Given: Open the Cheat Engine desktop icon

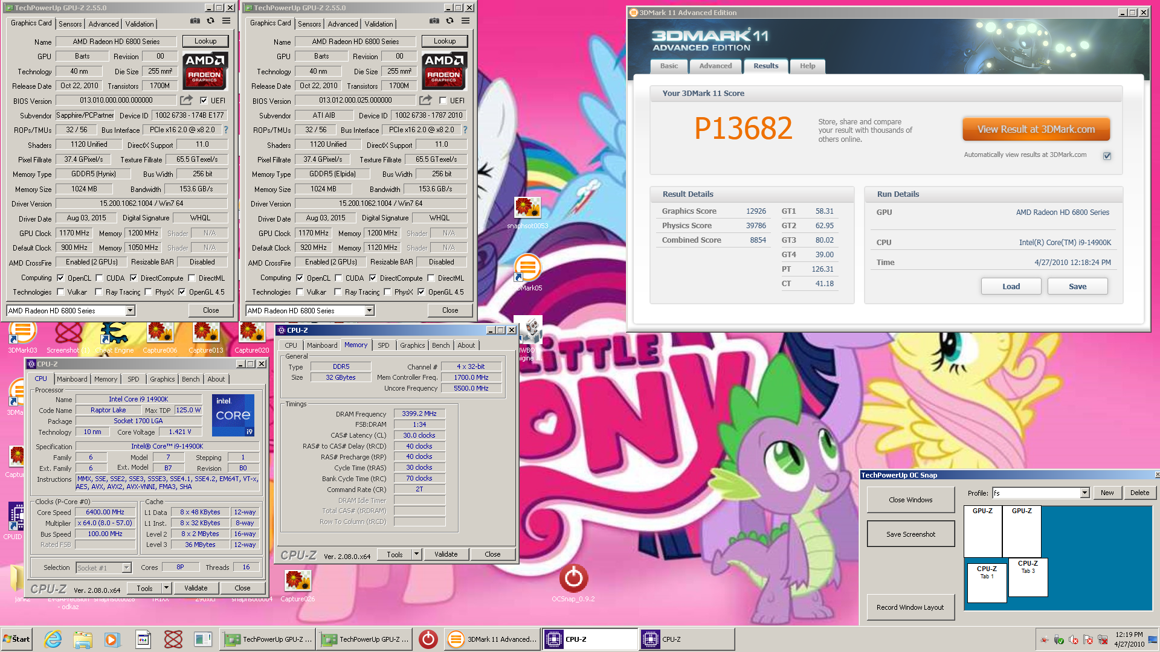Looking at the screenshot, I should coord(114,337).
